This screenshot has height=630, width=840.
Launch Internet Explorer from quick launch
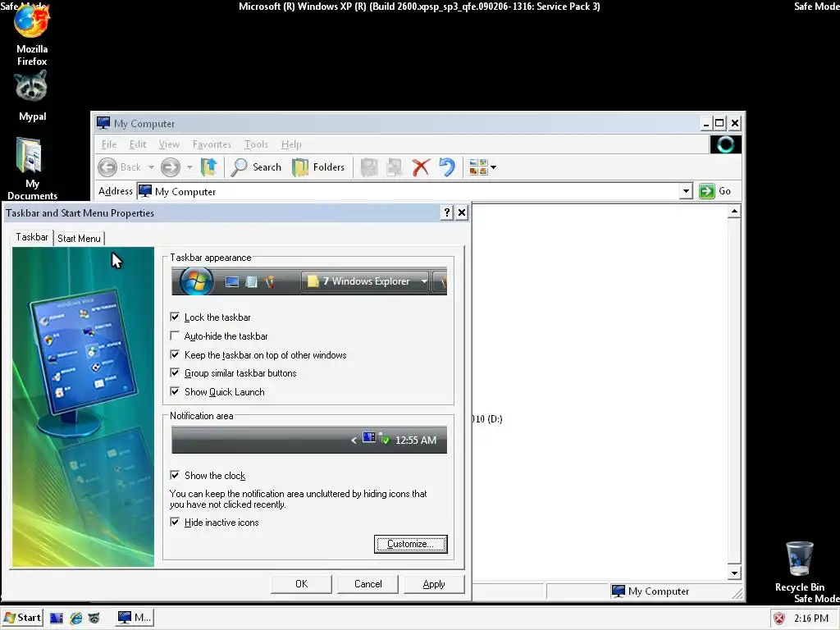click(x=76, y=618)
